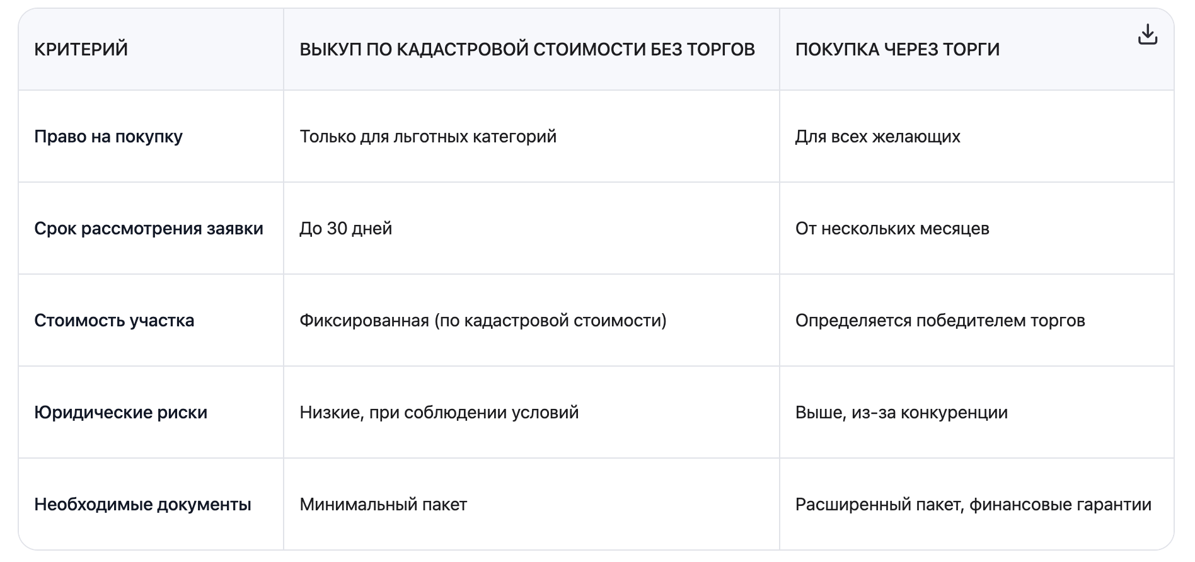
Task: Select the Право на покупку row label
Action: (108, 137)
